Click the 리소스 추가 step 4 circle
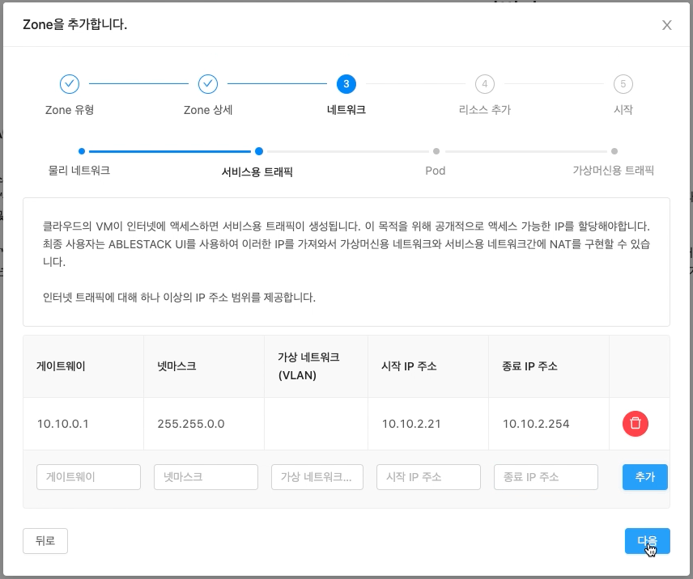The width and height of the screenshot is (693, 579). click(x=484, y=83)
